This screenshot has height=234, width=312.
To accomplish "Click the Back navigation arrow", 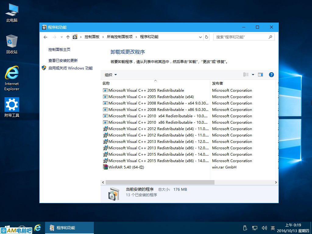I will 45,37.
